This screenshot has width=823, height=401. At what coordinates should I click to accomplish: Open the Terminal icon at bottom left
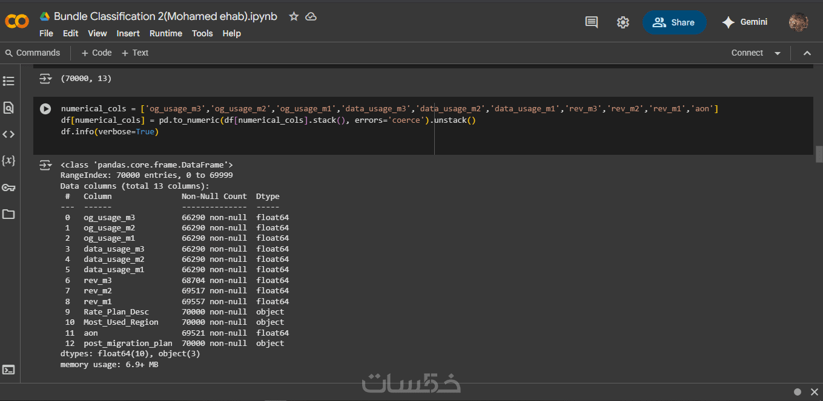pyautogui.click(x=8, y=370)
